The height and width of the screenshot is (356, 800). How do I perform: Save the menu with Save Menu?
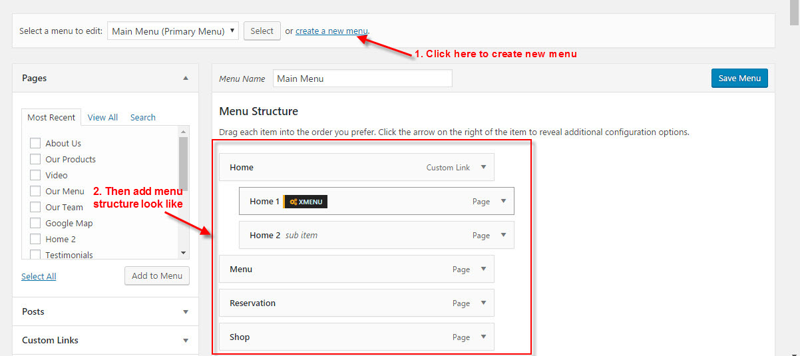[x=739, y=78]
